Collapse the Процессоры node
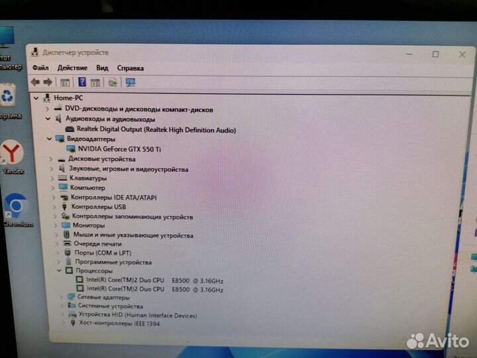 tap(60, 270)
